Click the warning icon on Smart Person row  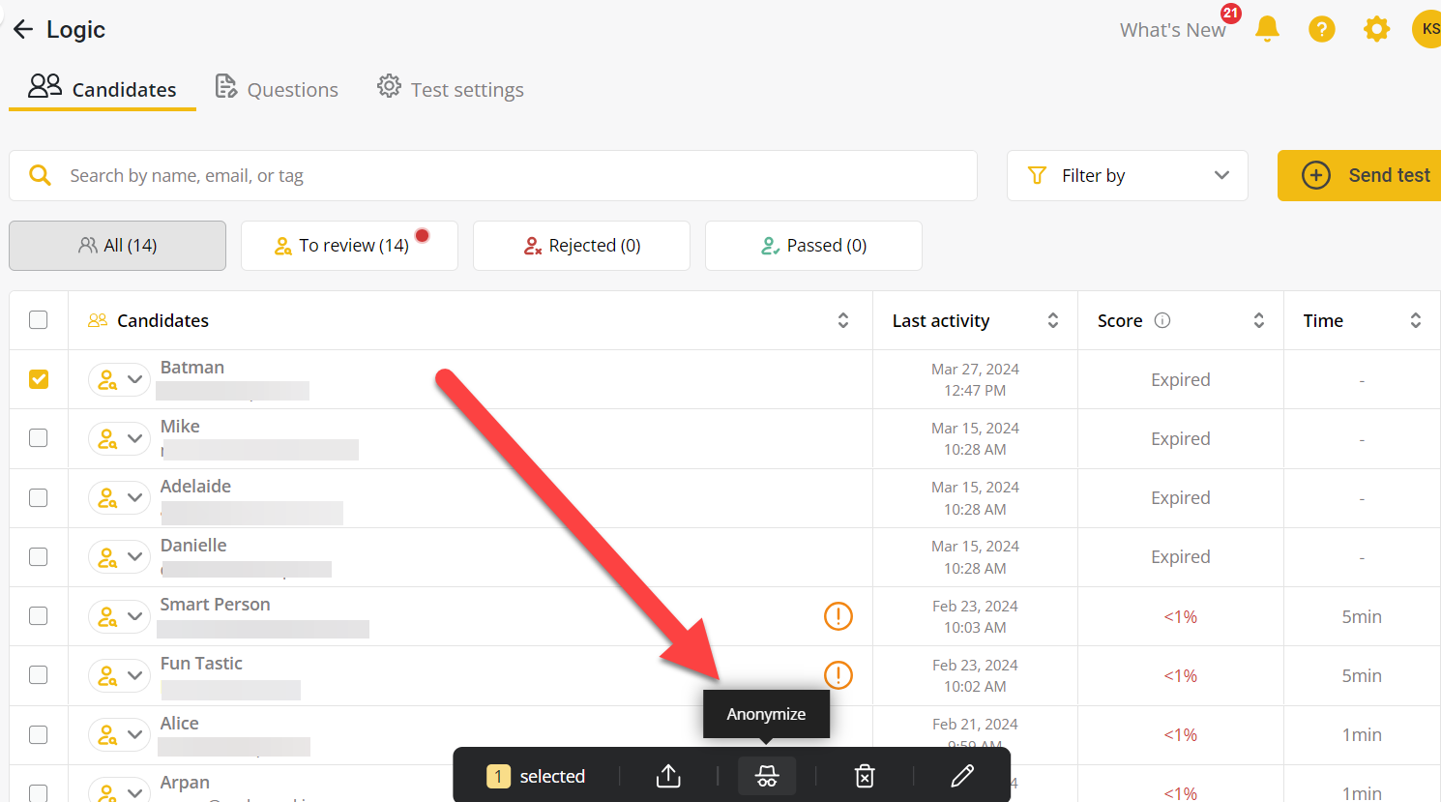point(838,615)
